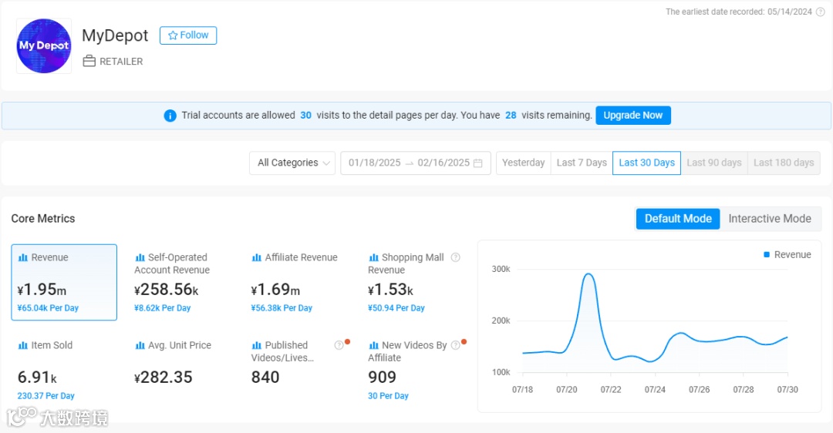Screen dimensions: 833x433
Task: Select the Last 180 days tab
Action: pyautogui.click(x=784, y=163)
